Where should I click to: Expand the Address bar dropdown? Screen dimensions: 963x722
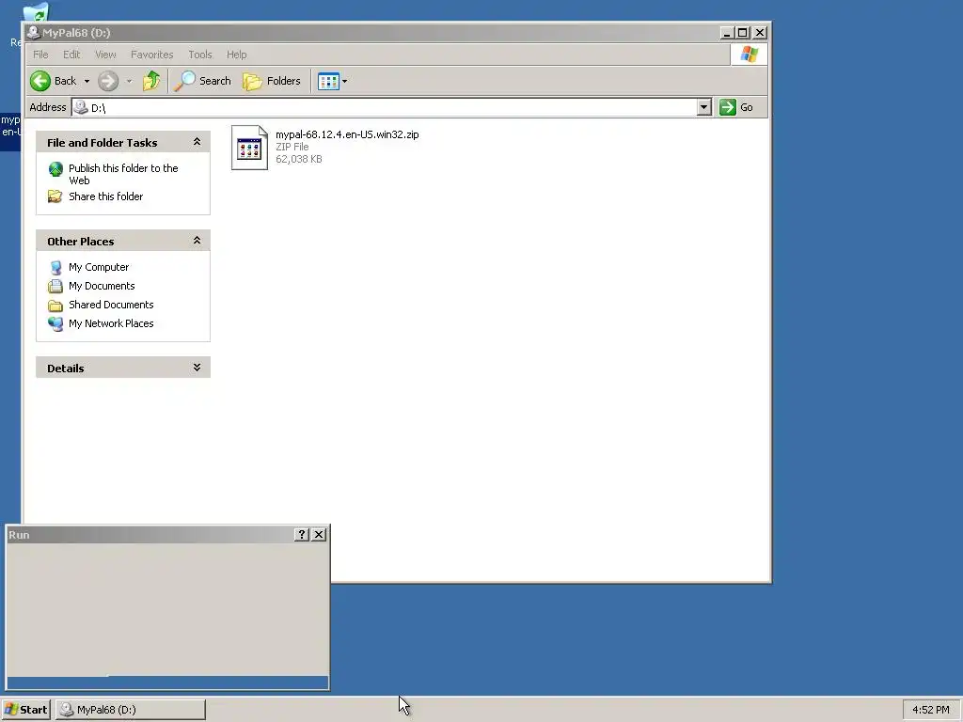pos(703,107)
